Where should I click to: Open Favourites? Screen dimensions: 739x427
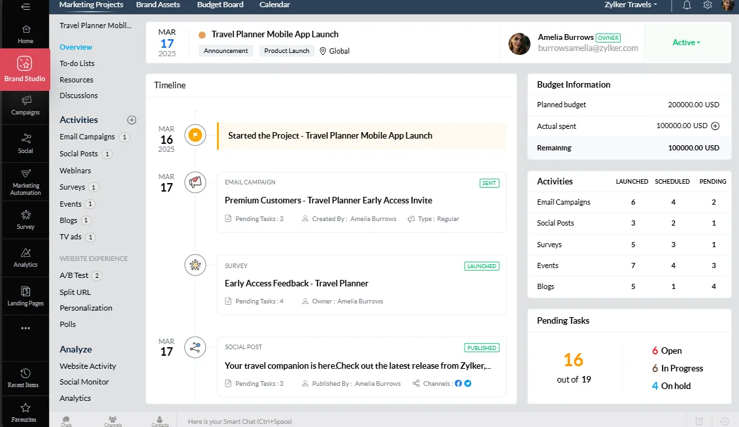24,413
